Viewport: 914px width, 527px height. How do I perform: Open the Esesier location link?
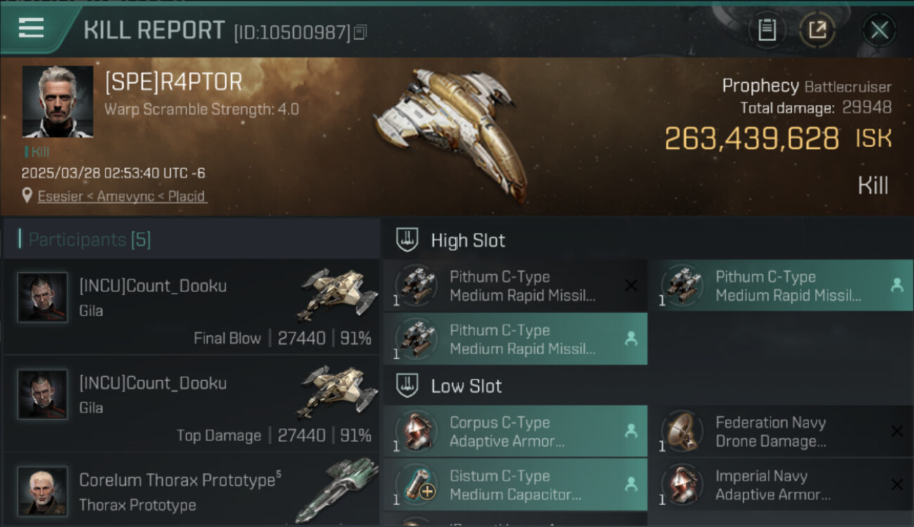[x=122, y=196]
